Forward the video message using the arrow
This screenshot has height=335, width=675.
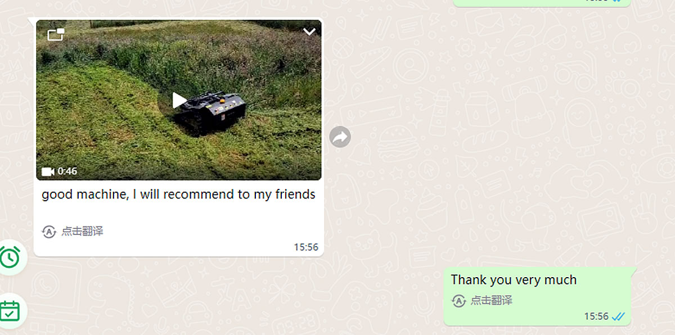340,137
